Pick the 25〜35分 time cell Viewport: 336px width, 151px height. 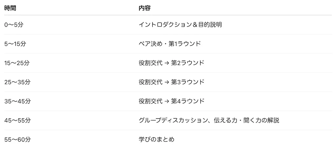click(17, 82)
